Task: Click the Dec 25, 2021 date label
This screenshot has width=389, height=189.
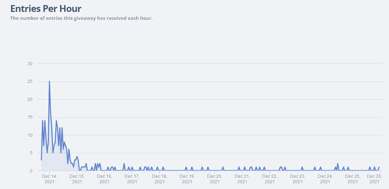Action: click(x=352, y=179)
